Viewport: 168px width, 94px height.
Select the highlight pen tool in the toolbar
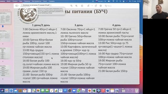pos(88,6)
